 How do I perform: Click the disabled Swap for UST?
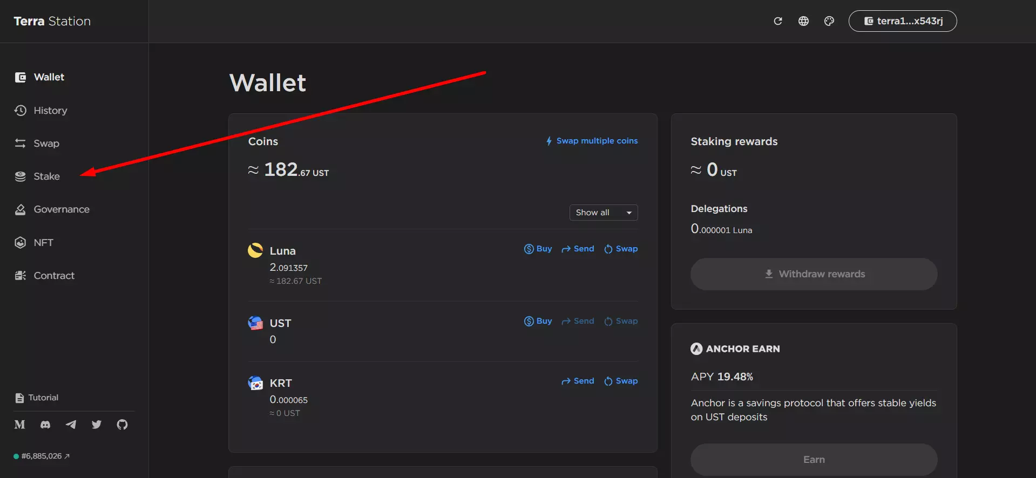point(621,321)
